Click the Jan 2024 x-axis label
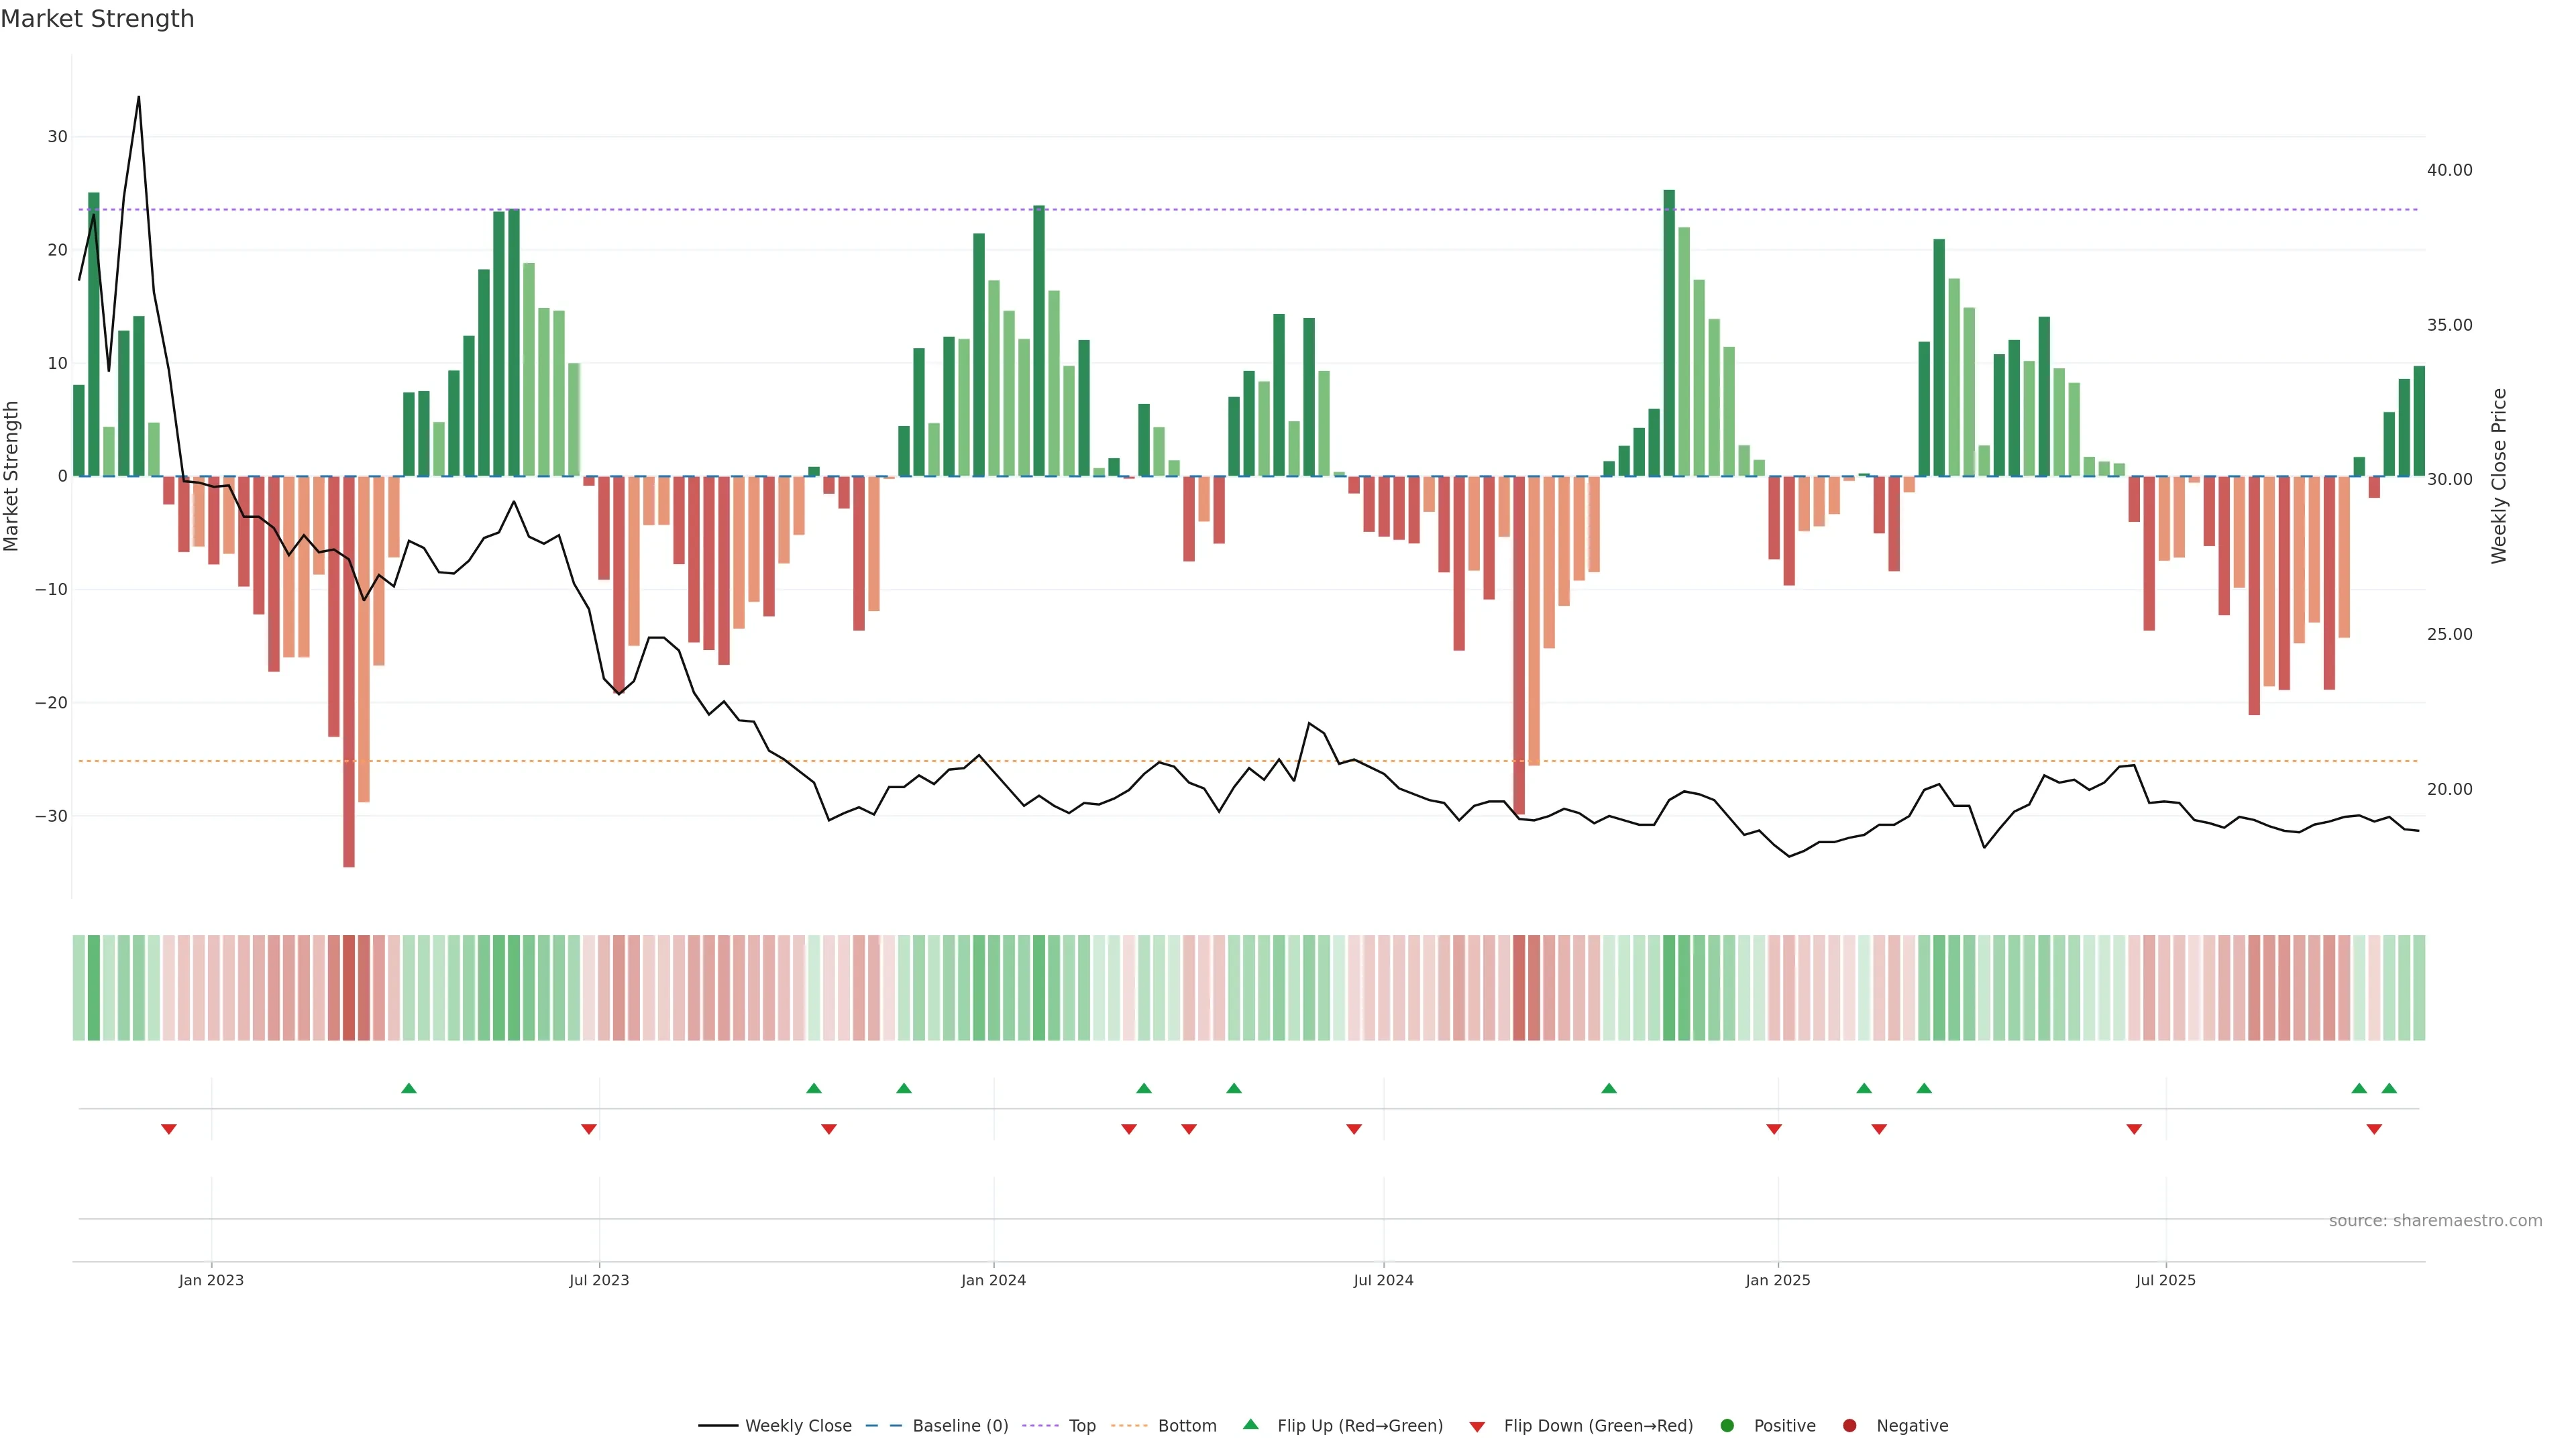 click(x=993, y=1280)
